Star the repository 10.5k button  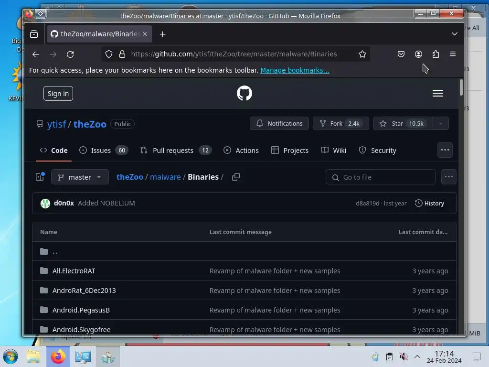(403, 123)
